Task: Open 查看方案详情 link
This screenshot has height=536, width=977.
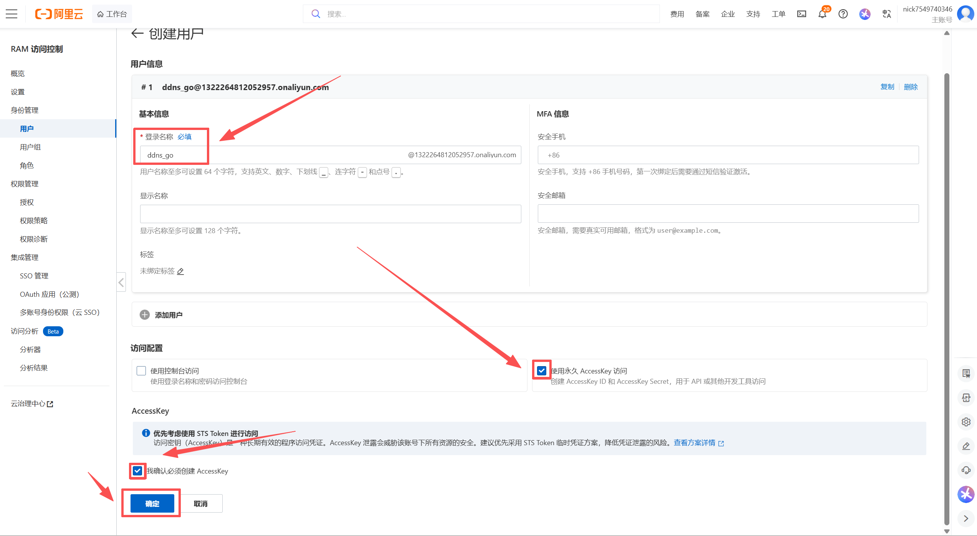Action: click(699, 443)
